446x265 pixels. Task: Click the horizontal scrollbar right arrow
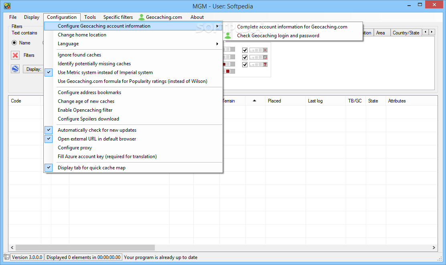(x=434, y=248)
